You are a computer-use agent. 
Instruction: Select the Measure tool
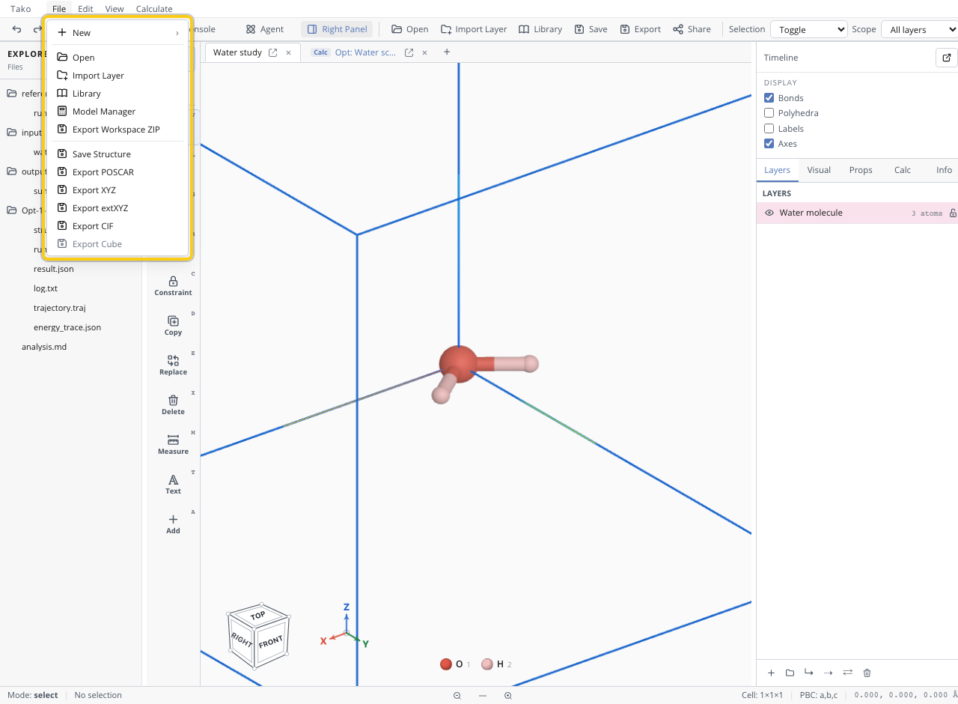pos(173,444)
